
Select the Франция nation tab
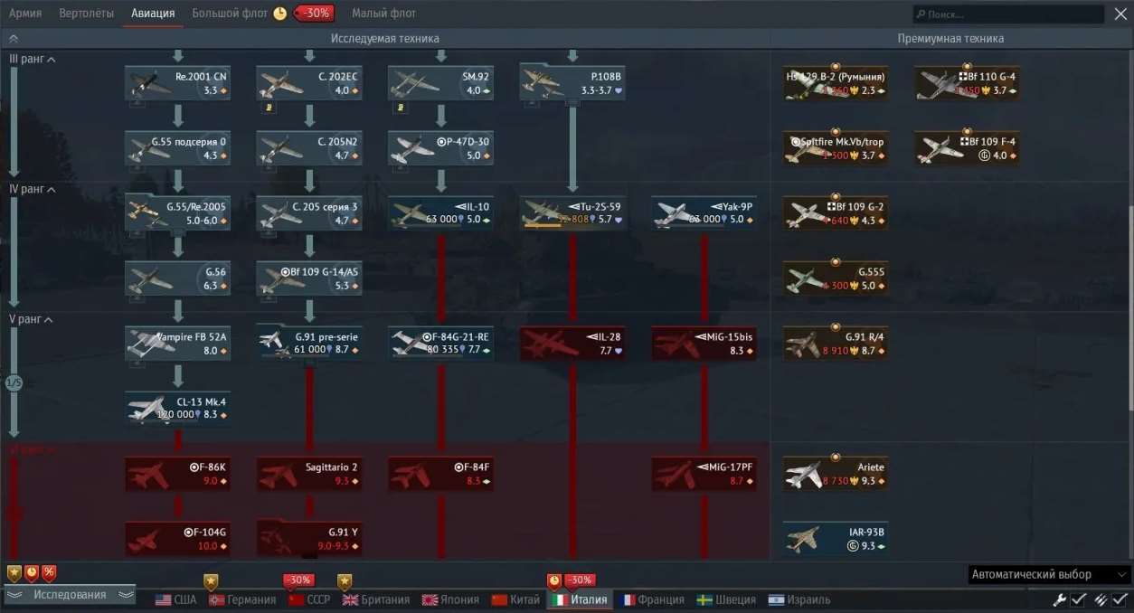click(x=654, y=599)
